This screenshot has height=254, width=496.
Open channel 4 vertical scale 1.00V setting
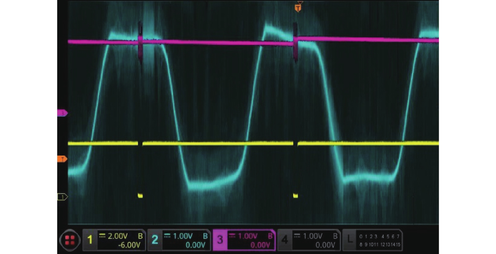(x=313, y=236)
